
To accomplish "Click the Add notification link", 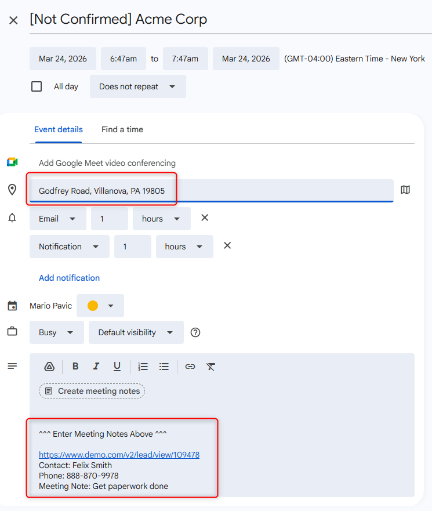I will [69, 278].
